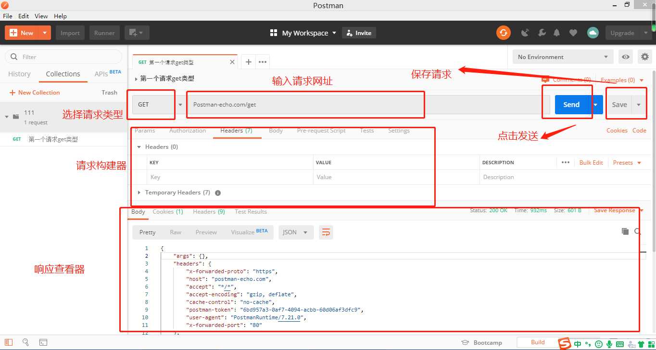Open Find and Replace in status bar
This screenshot has width=656, height=350.
(25, 342)
